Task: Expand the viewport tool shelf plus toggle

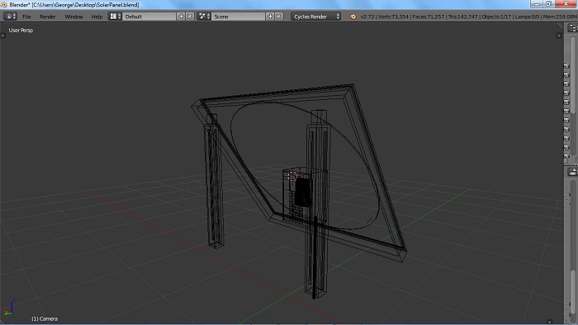Action: 3,36
